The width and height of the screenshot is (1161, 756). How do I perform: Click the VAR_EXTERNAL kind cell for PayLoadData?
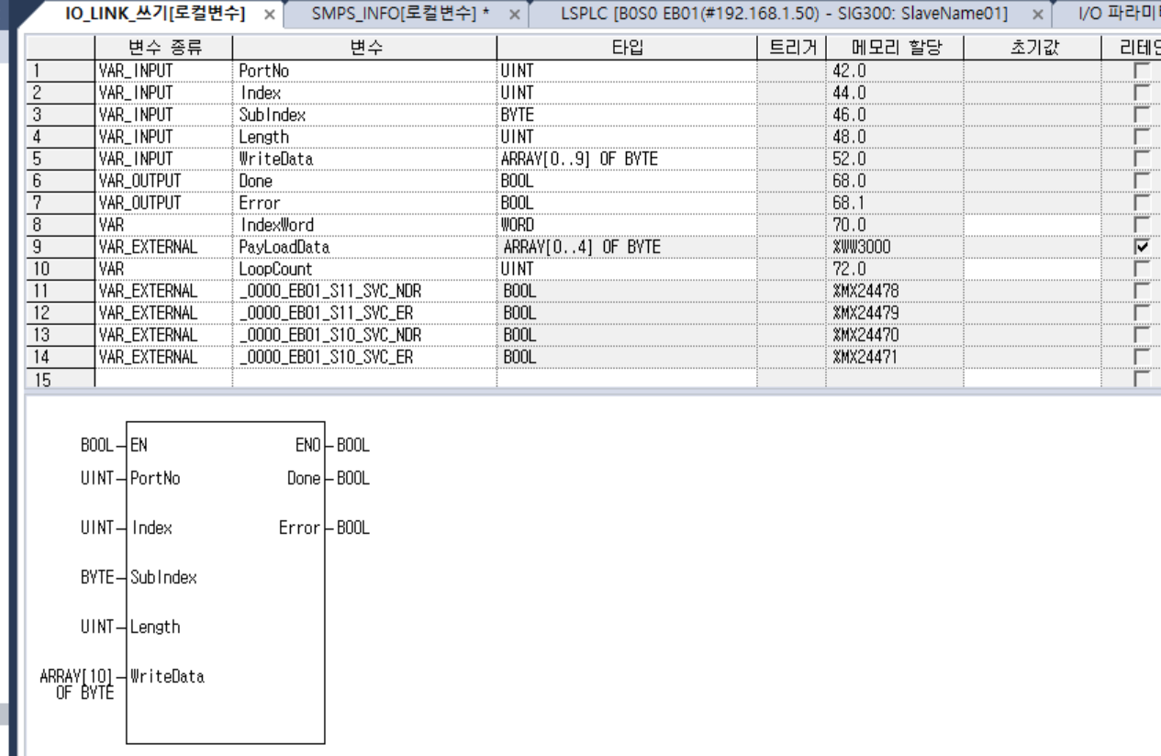pyautogui.click(x=162, y=246)
